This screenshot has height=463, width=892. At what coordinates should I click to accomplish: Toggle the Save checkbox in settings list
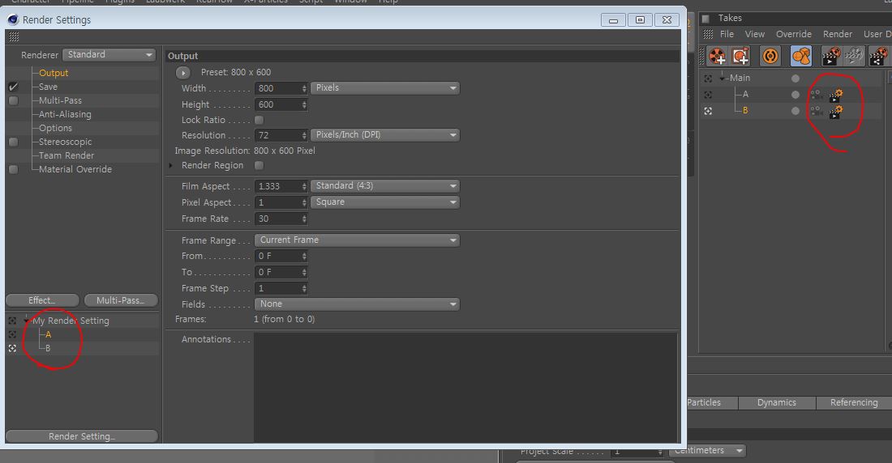pos(13,87)
